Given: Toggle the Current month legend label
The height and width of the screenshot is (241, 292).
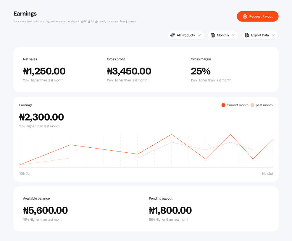Looking at the screenshot, I should tap(237, 105).
